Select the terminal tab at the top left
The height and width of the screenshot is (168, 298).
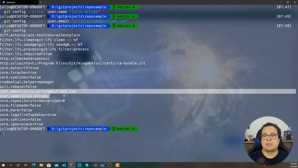point(19,2)
